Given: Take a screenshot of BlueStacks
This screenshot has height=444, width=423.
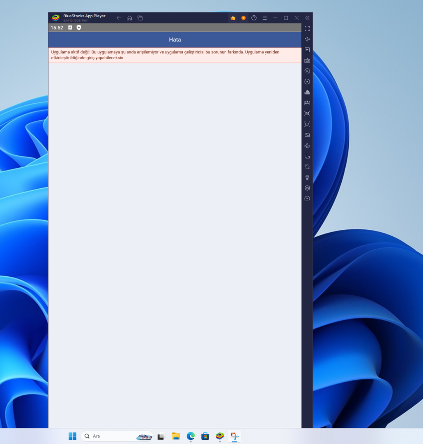Looking at the screenshot, I should [307, 113].
